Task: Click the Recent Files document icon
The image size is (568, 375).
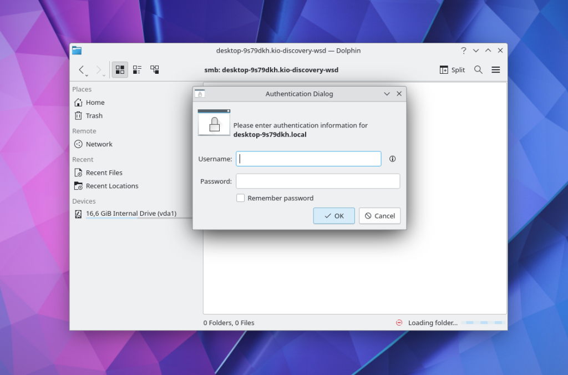Action: pos(78,173)
